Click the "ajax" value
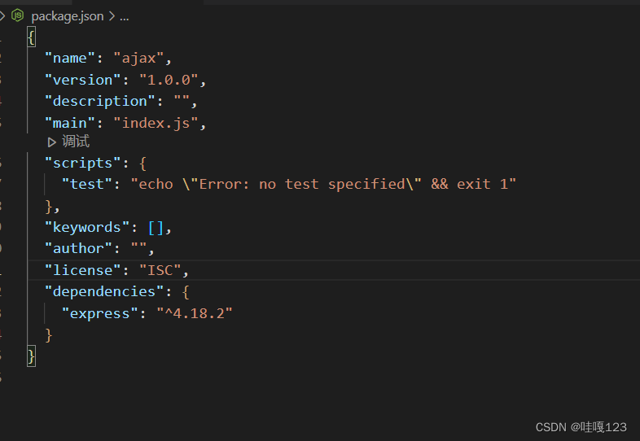Viewport: 640px width, 441px height. (x=138, y=58)
